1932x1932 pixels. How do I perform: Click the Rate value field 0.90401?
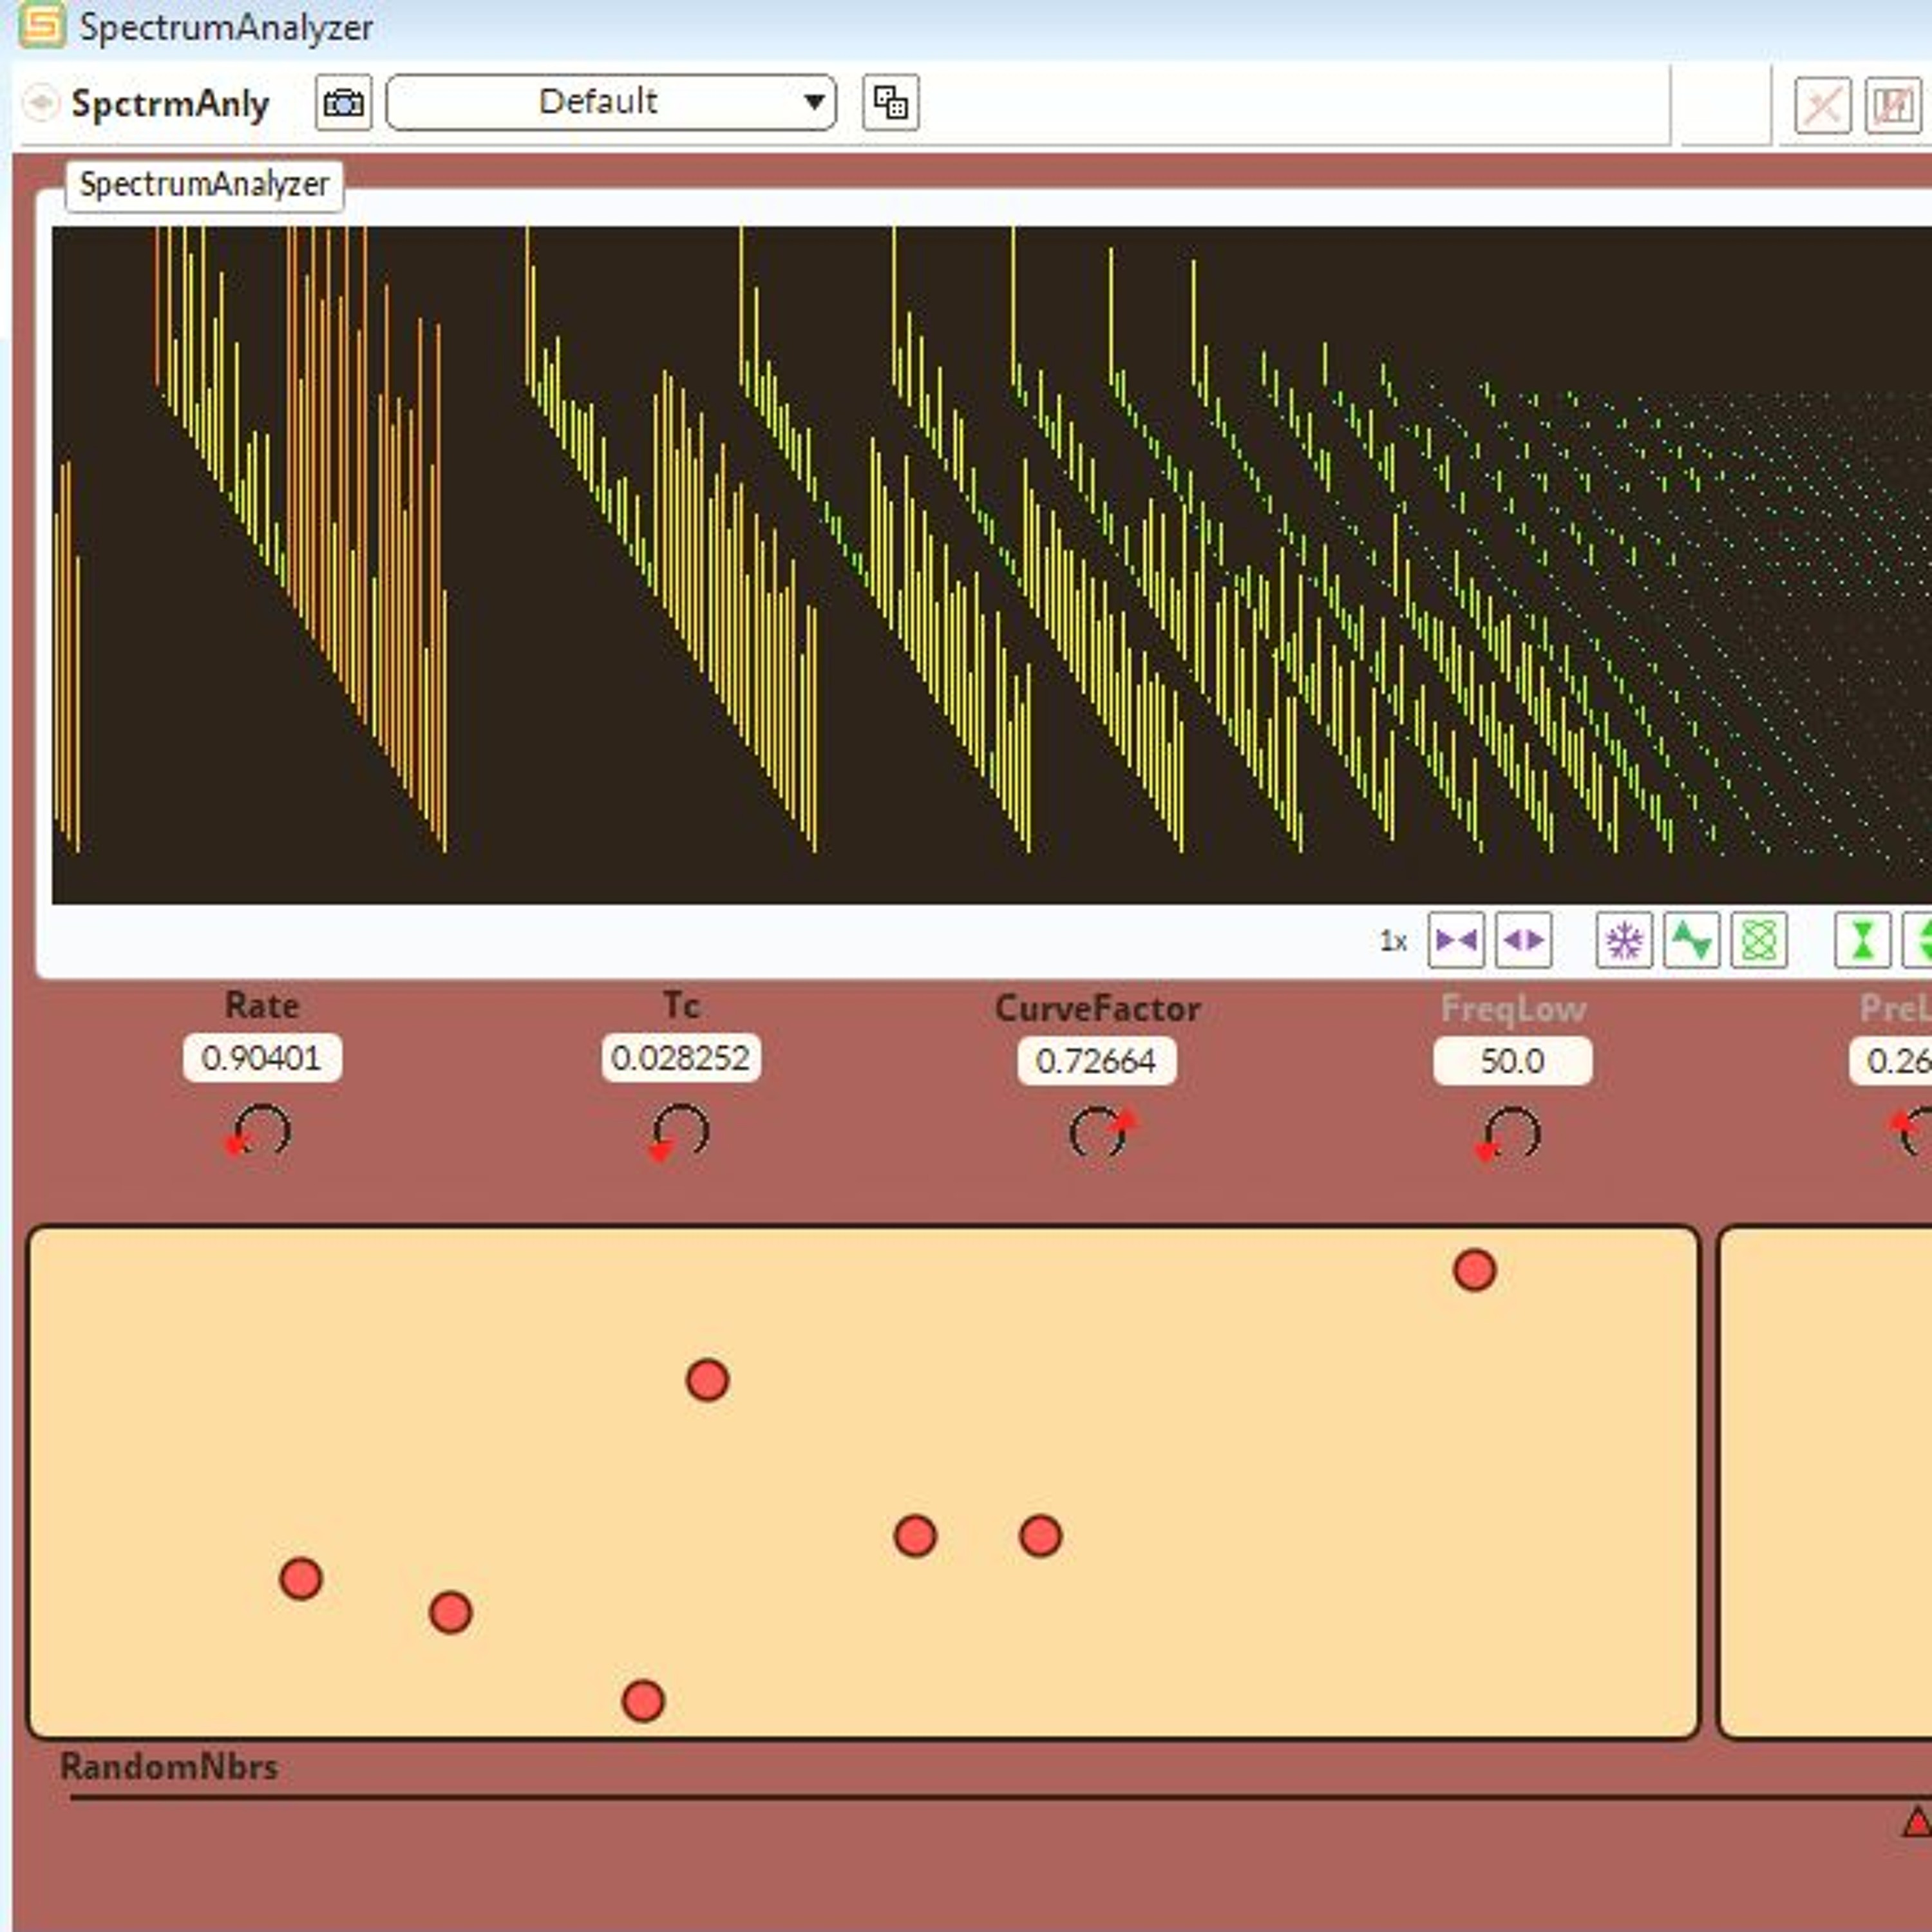pos(262,1058)
